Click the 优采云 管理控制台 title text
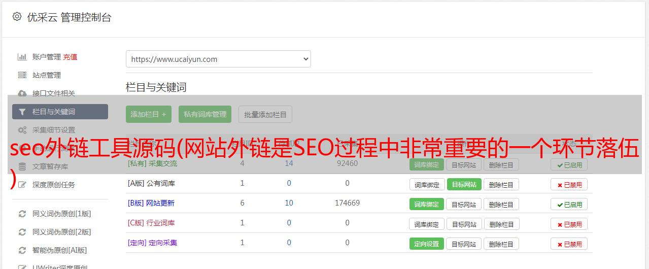 pos(69,17)
